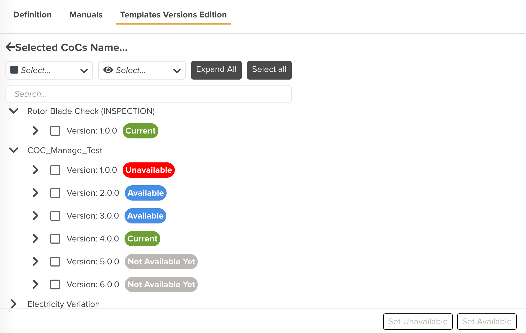Screen dimensions: 526x333
Task: Click the Unavailable badge on Version 1.0.0
Action: click(149, 170)
